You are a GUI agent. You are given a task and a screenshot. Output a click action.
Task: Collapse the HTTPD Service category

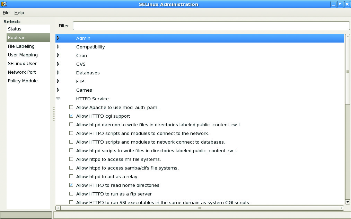coord(58,99)
